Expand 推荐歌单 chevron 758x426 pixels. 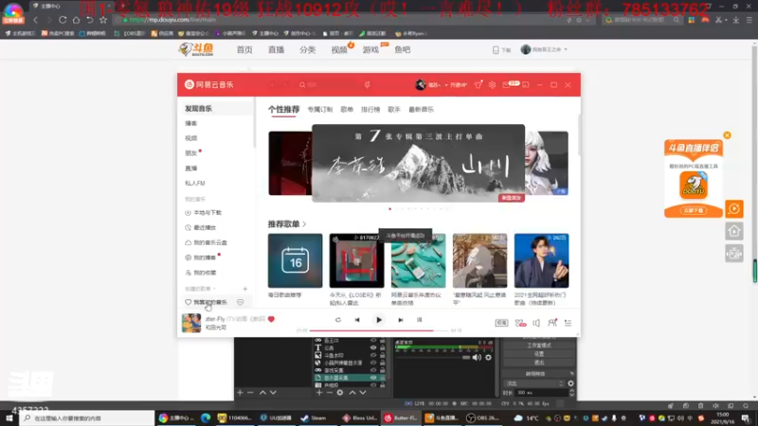[x=304, y=224]
